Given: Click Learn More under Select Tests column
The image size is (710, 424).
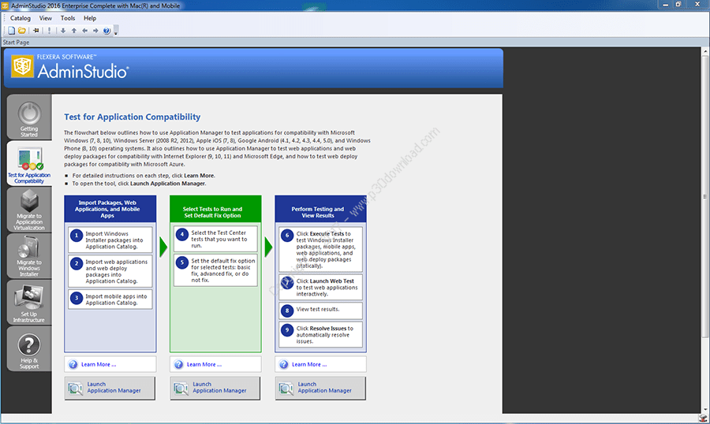Looking at the screenshot, I should pos(204,364).
